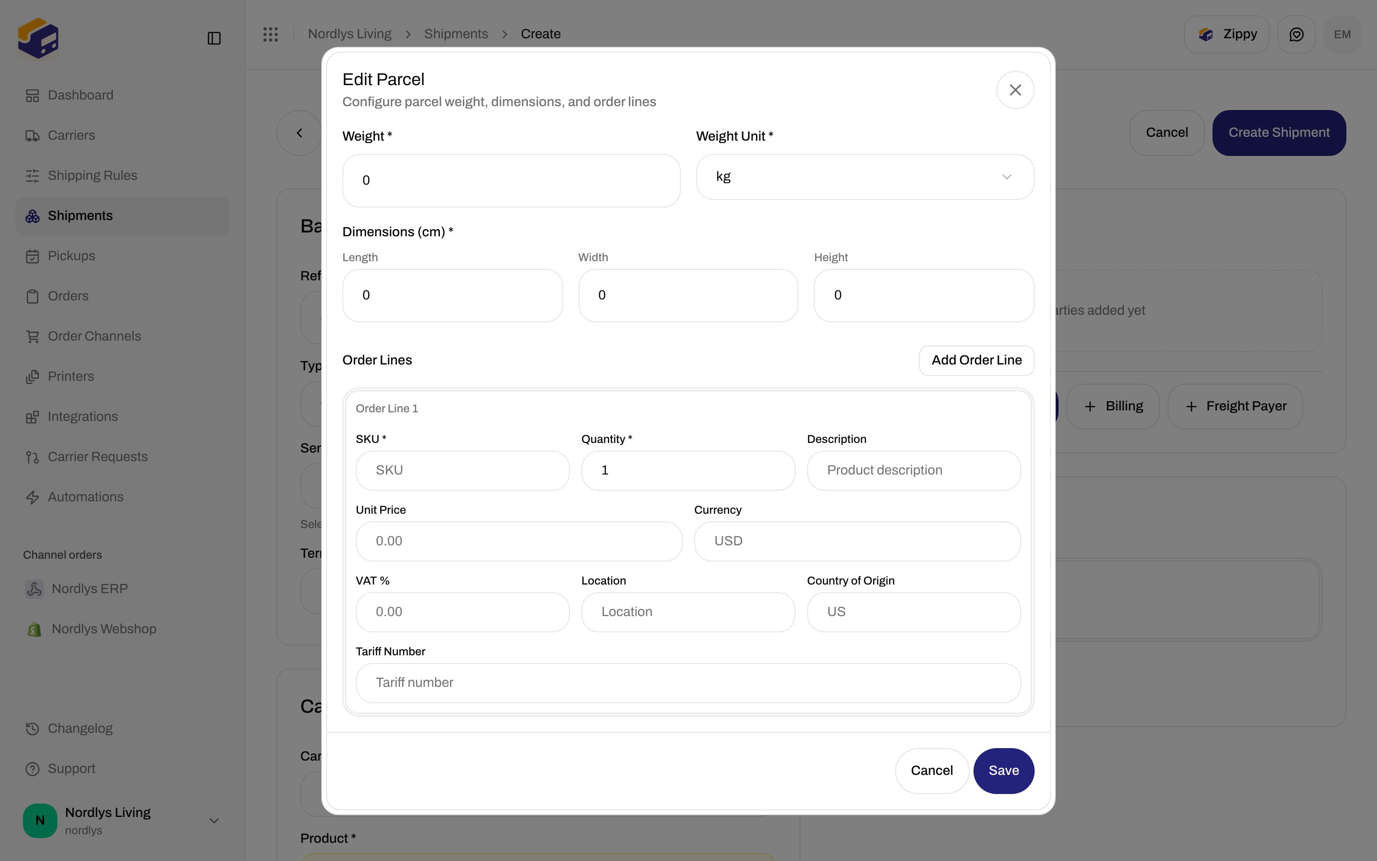This screenshot has height=861, width=1377.
Task: Click the EM user avatar
Action: 1342,35
